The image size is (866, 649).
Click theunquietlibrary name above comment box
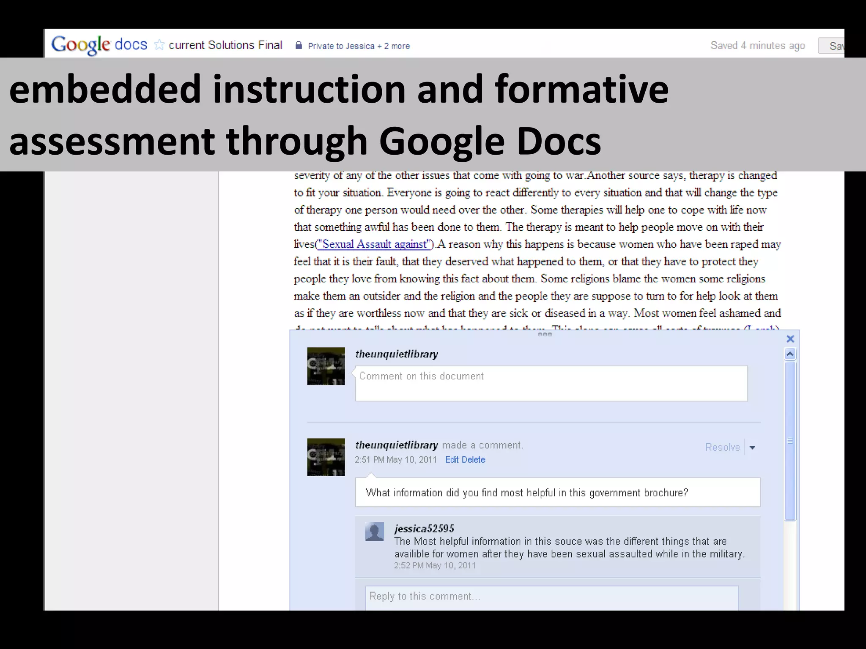tap(397, 354)
